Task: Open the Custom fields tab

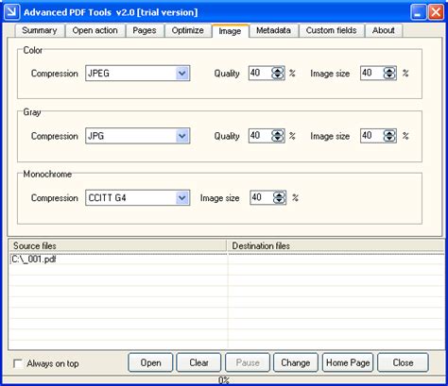Action: [x=332, y=30]
